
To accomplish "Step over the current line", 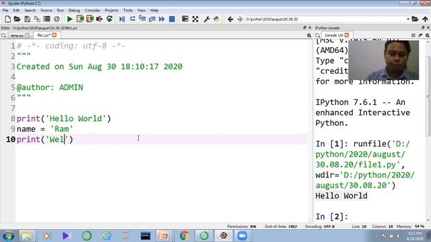I will point(133,19).
